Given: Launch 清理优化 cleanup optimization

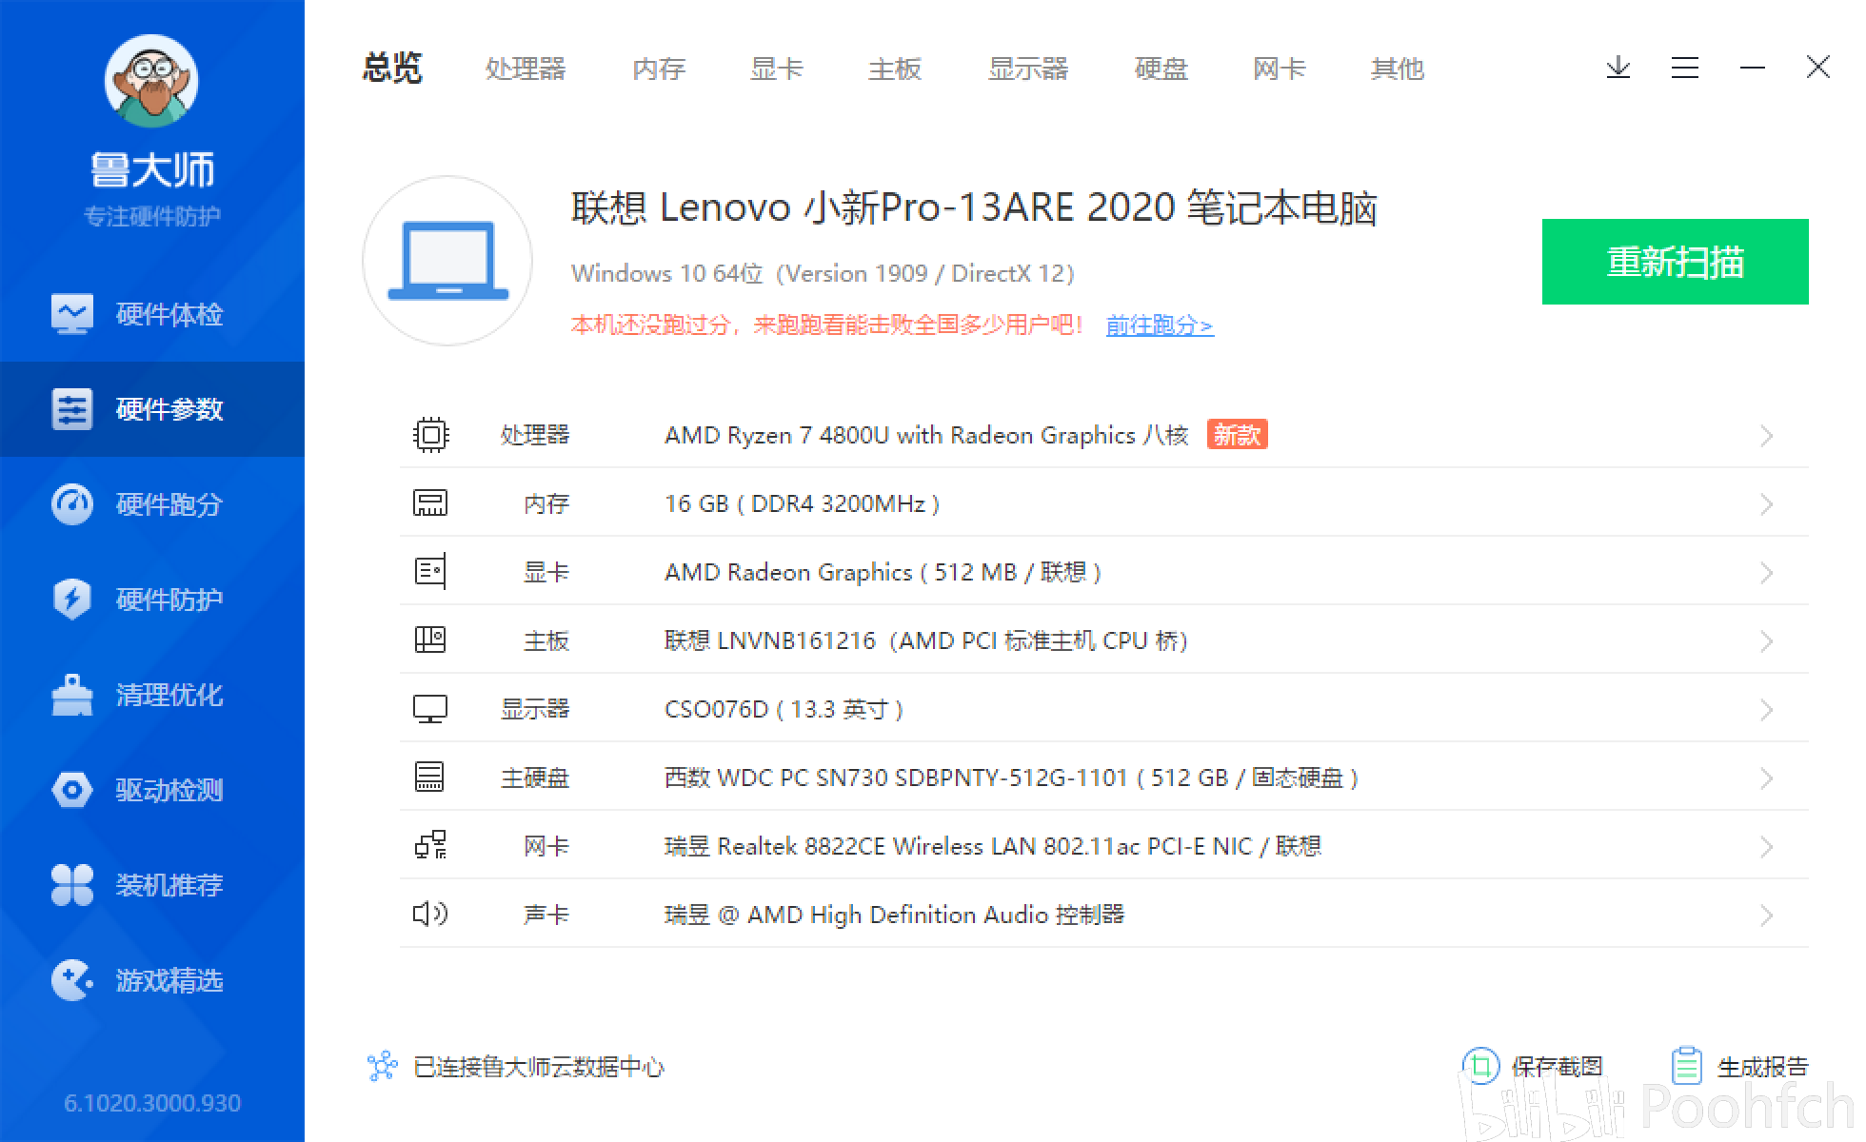Looking at the screenshot, I should click(152, 695).
